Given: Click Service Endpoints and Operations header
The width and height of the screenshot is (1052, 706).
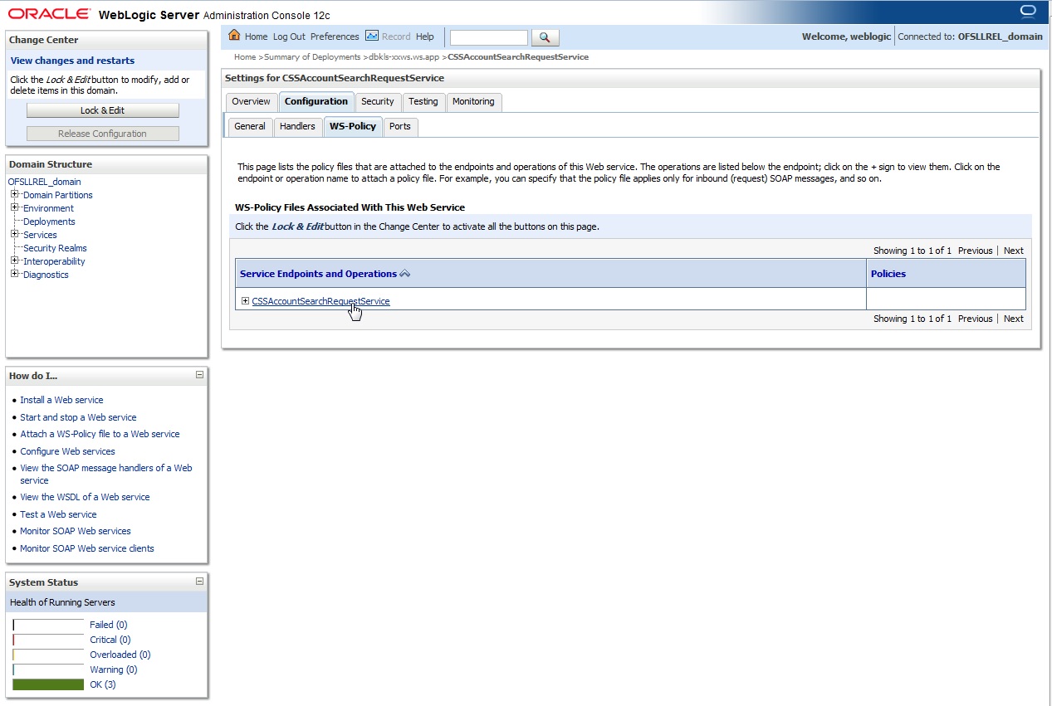Looking at the screenshot, I should point(318,274).
